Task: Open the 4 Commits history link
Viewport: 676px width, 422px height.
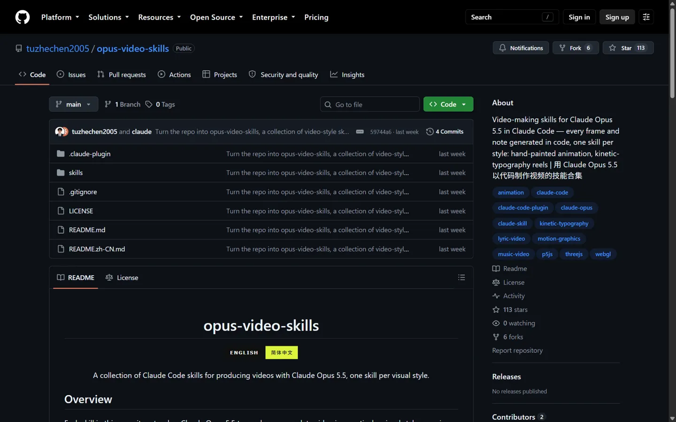Action: click(445, 132)
